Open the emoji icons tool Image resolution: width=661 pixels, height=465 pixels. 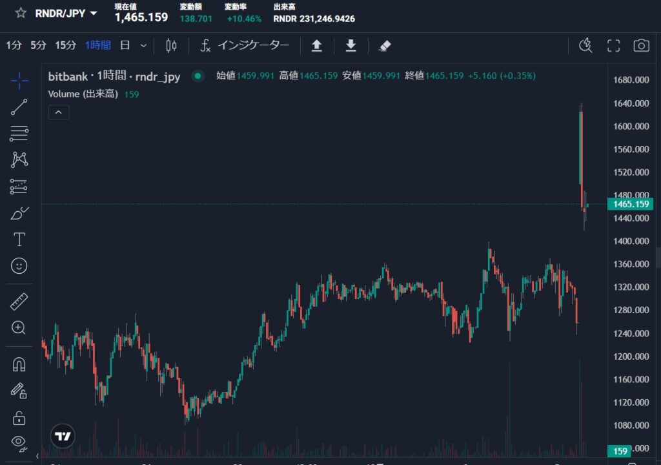pyautogui.click(x=19, y=265)
